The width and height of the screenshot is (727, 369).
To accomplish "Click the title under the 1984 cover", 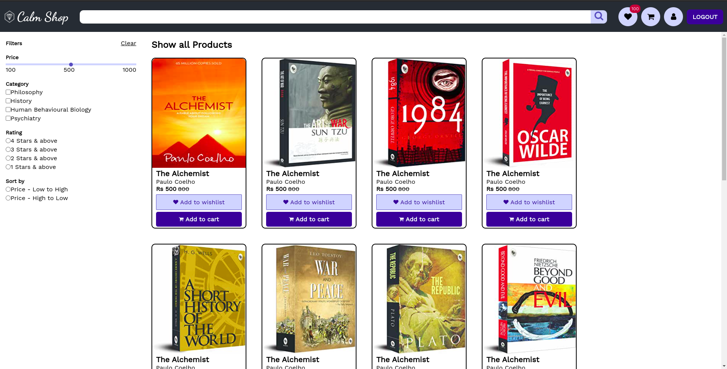I will 403,173.
